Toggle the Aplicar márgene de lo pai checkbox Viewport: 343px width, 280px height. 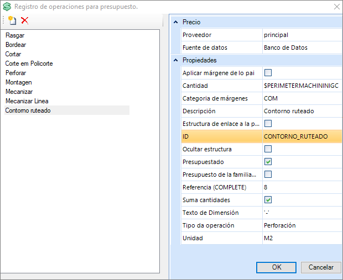tap(268, 73)
